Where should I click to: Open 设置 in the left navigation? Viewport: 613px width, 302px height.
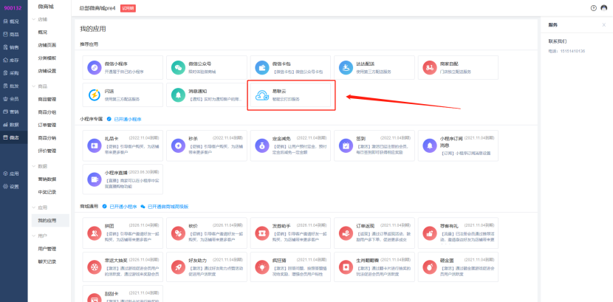click(x=14, y=186)
